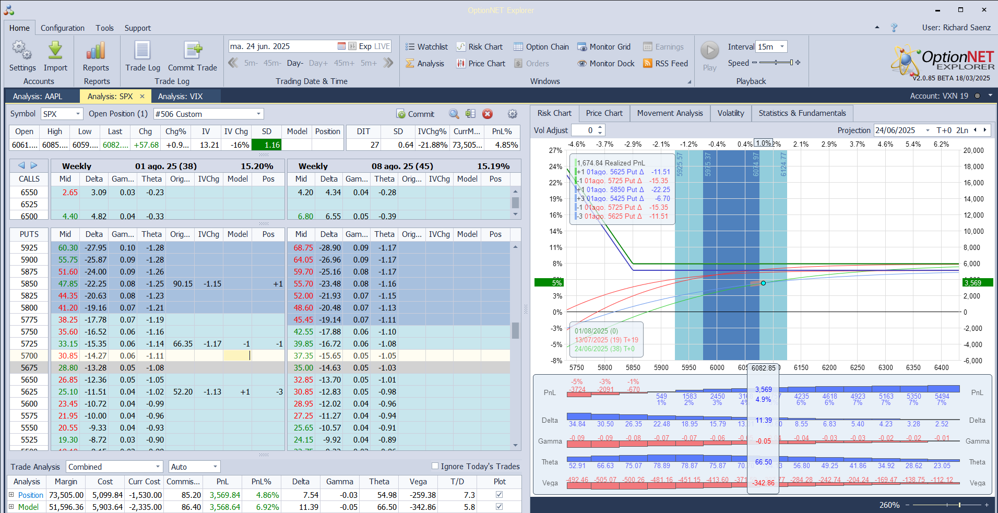This screenshot has width=998, height=513.
Task: Step back 5 minutes with 5m-
Action: [251, 63]
